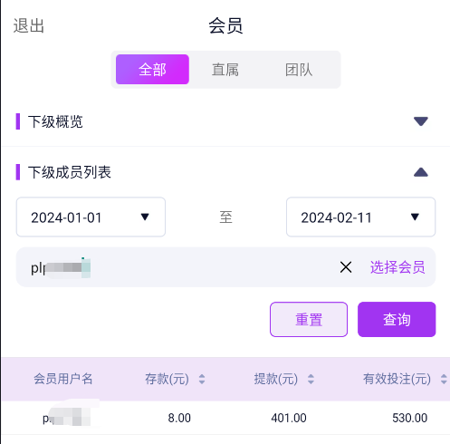The height and width of the screenshot is (444, 450).
Task: Click the 重置 reset button
Action: (x=309, y=319)
